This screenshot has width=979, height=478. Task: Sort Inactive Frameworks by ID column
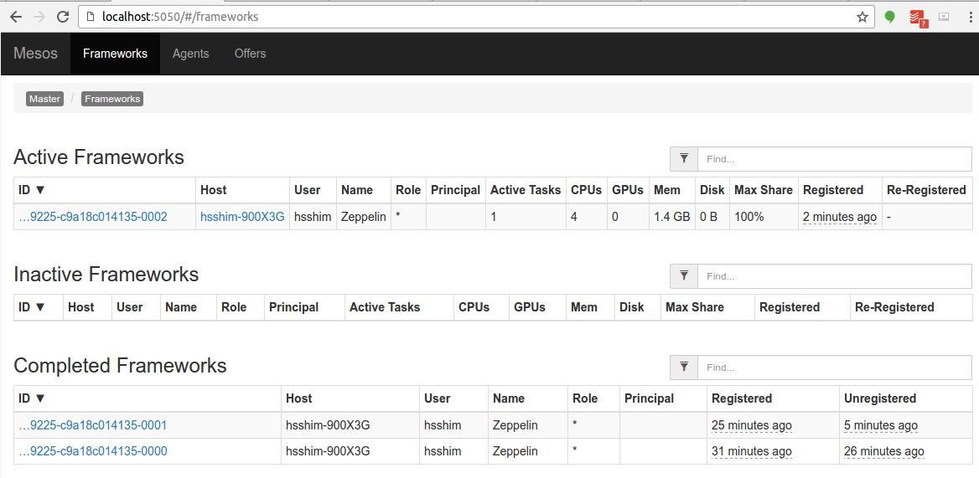click(32, 307)
